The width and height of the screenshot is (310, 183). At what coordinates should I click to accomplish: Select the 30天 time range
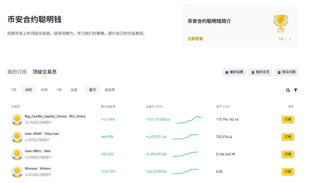(x=29, y=90)
